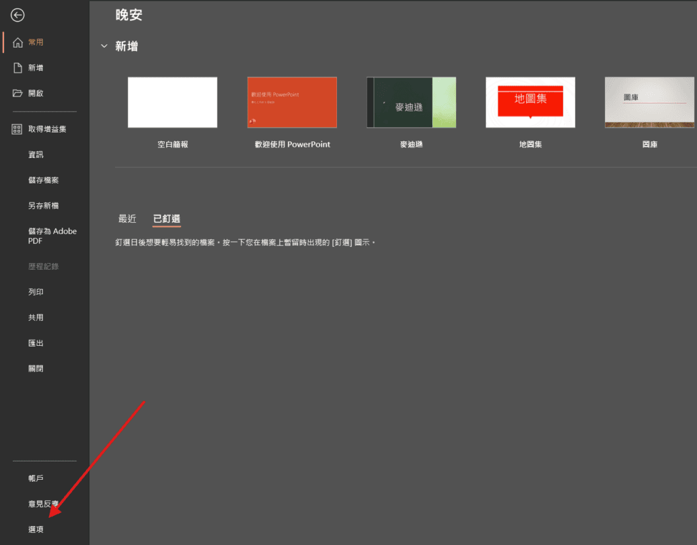This screenshot has width=697, height=545.
Task: Select the 已釘選 tab
Action: click(167, 219)
